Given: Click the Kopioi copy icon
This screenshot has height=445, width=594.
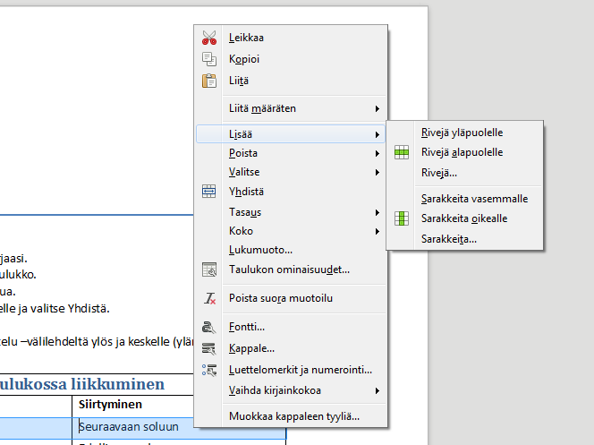Looking at the screenshot, I should click(209, 59).
